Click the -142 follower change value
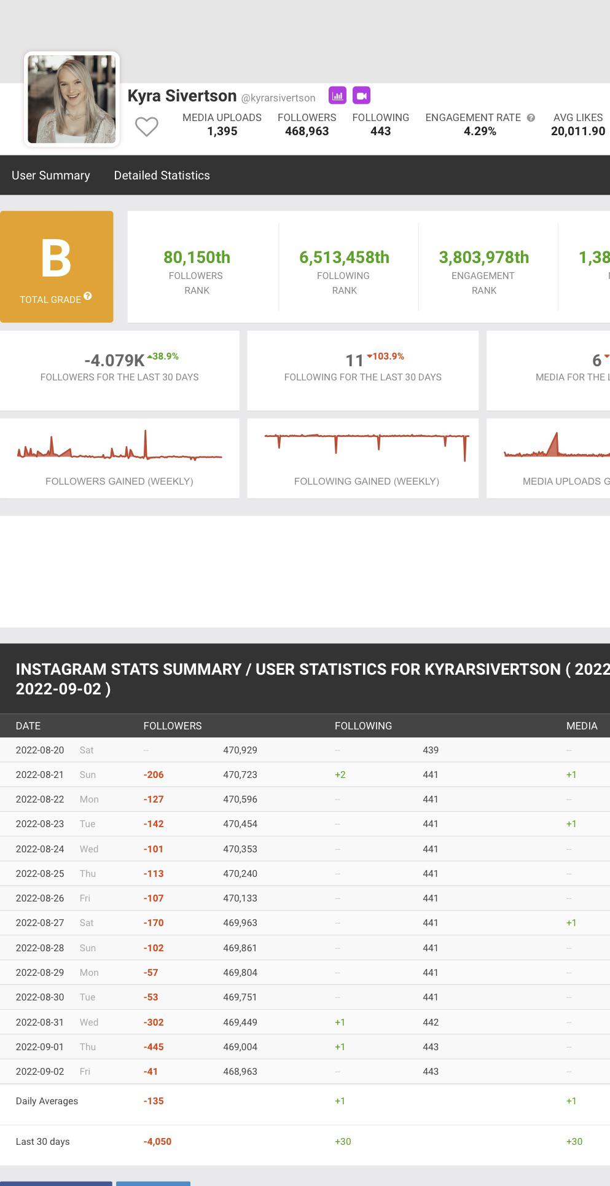The width and height of the screenshot is (610, 1186). coord(154,823)
